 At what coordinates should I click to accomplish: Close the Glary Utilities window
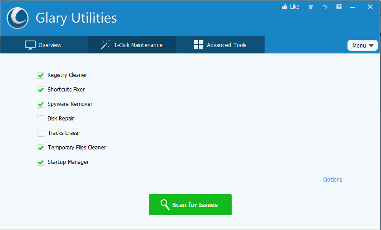370,7
